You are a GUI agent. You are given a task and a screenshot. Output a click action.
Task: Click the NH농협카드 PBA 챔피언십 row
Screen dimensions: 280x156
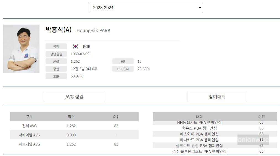point(215,123)
